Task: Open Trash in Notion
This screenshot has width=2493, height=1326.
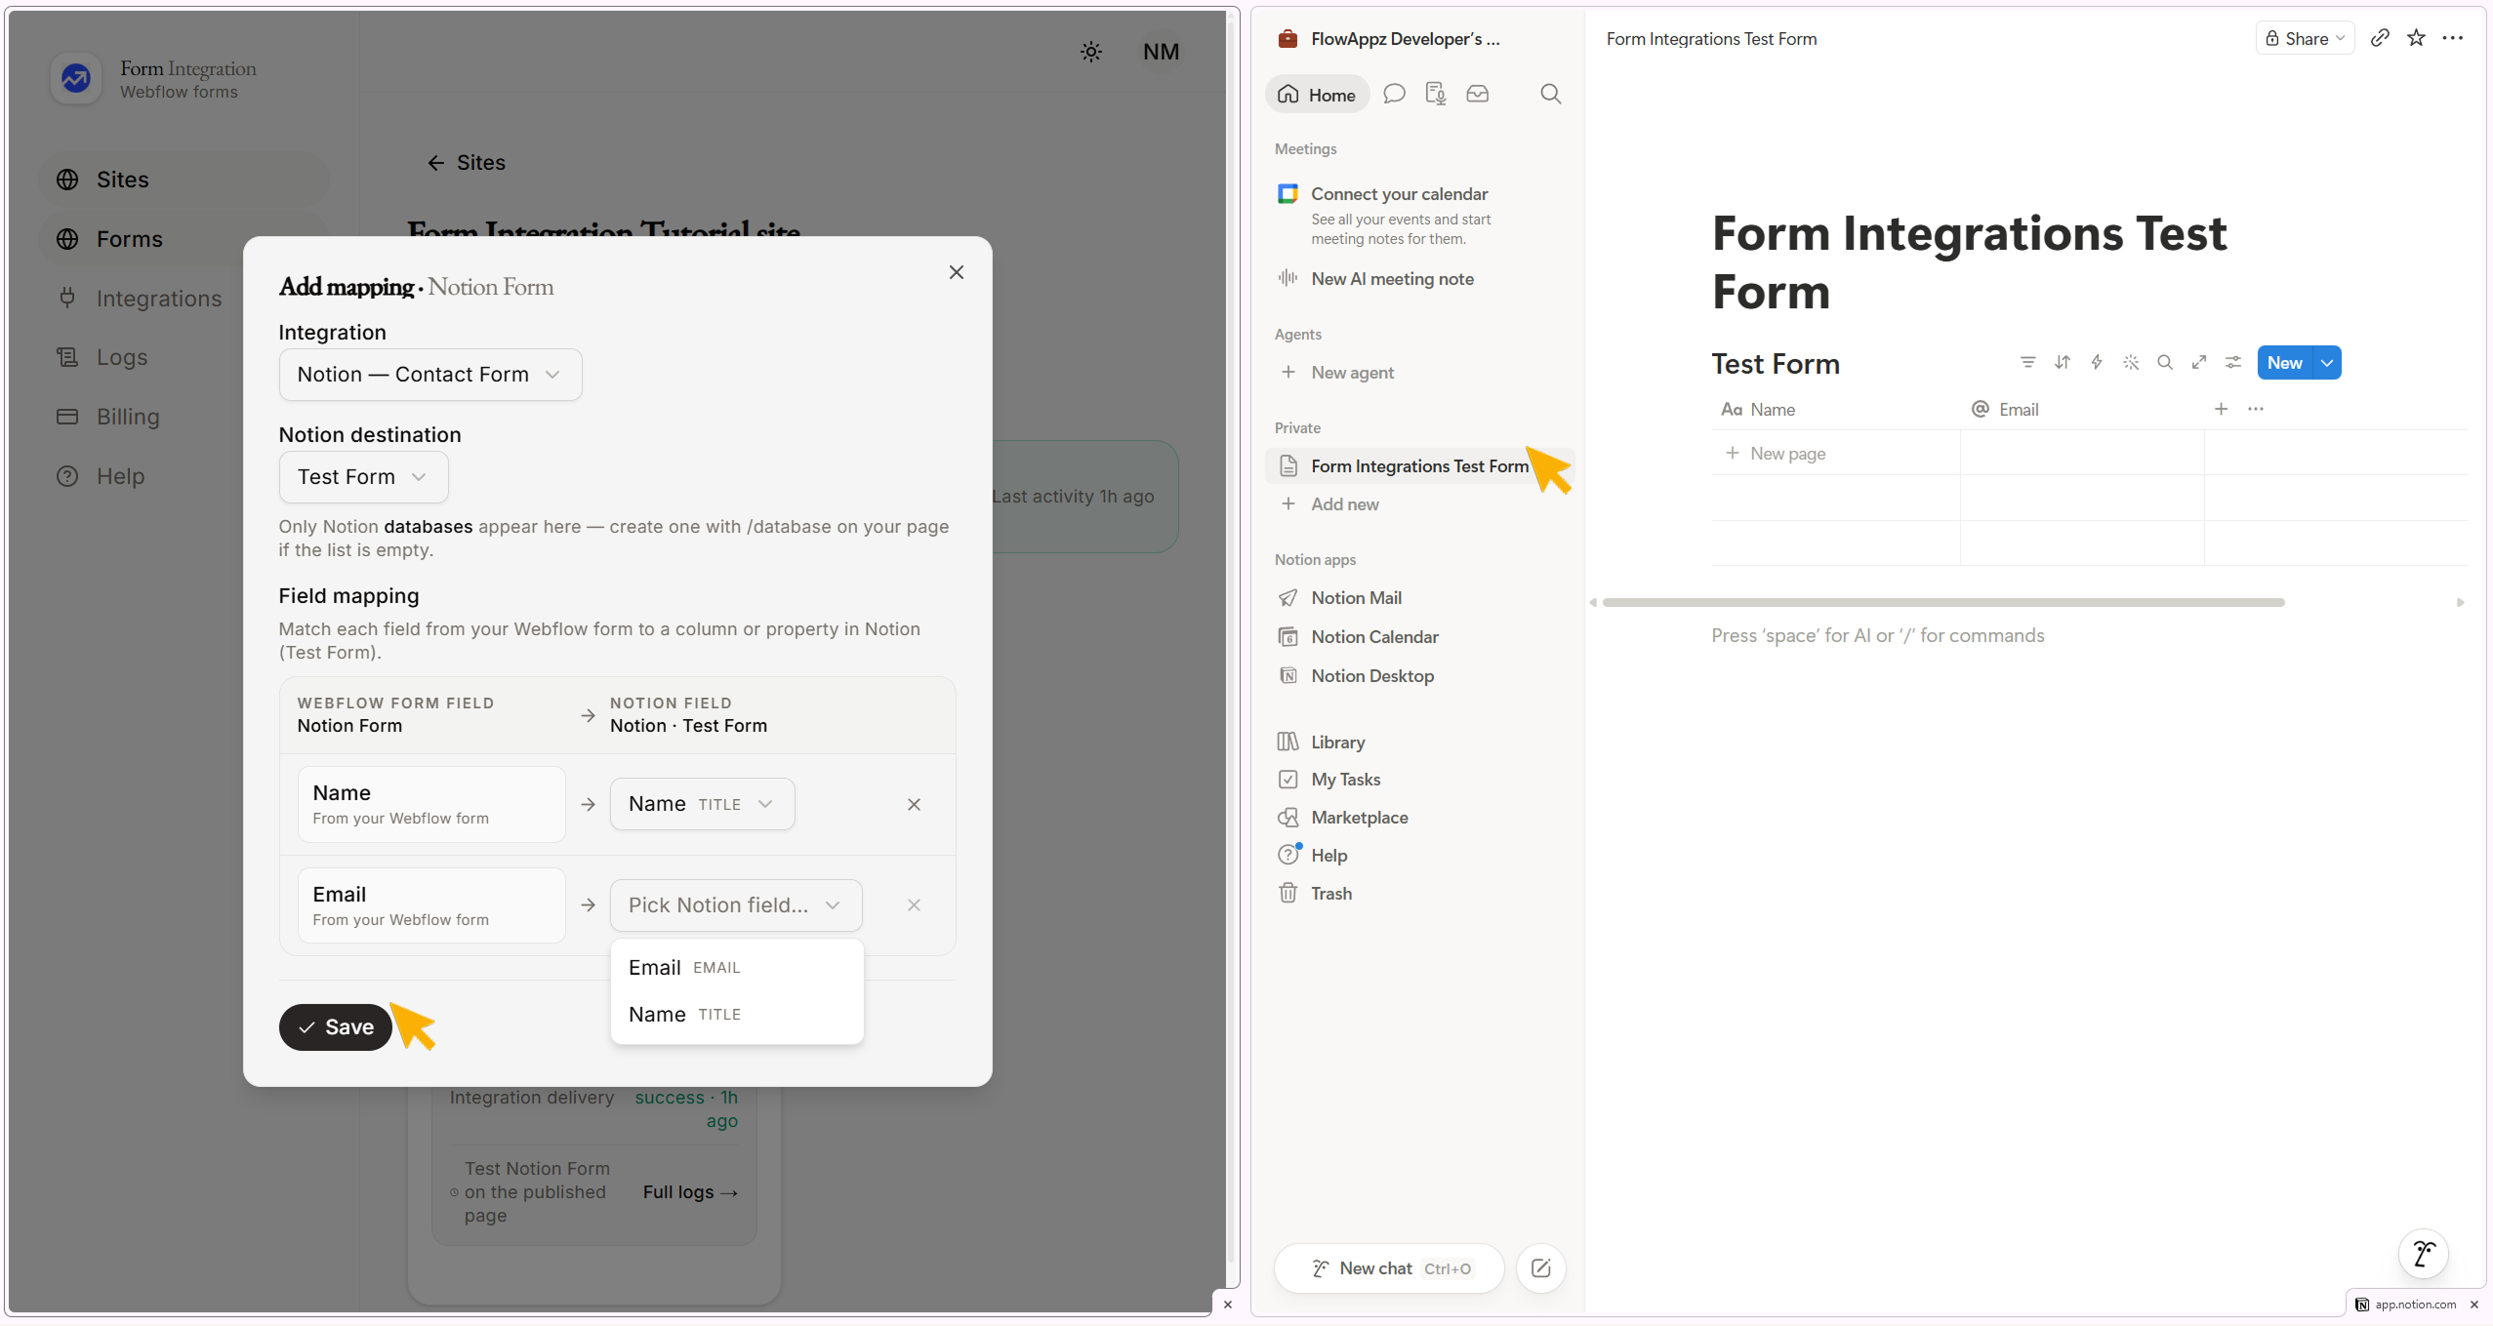Action: click(x=1419, y=894)
